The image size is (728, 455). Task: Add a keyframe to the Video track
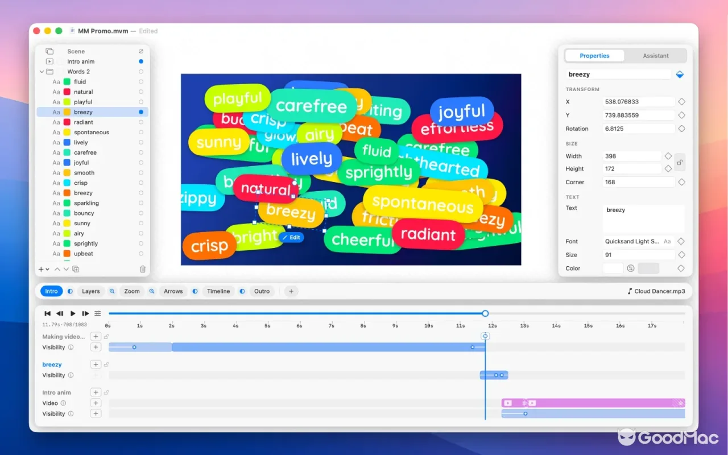point(96,403)
